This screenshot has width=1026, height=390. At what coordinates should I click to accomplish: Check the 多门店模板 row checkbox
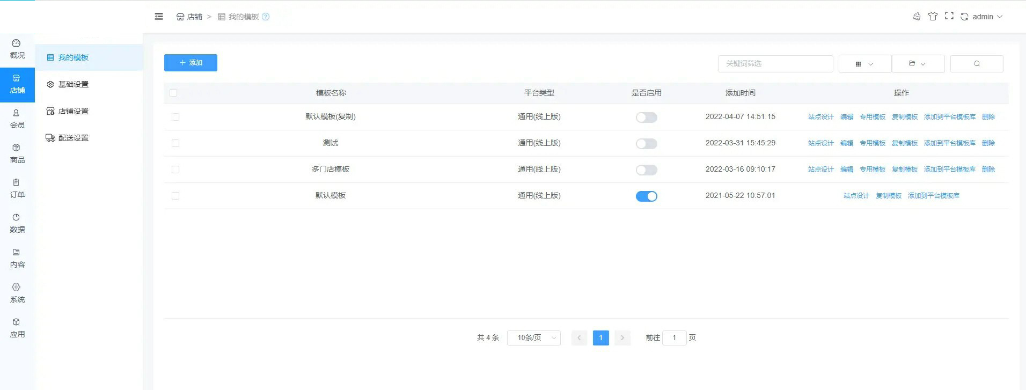tap(175, 170)
